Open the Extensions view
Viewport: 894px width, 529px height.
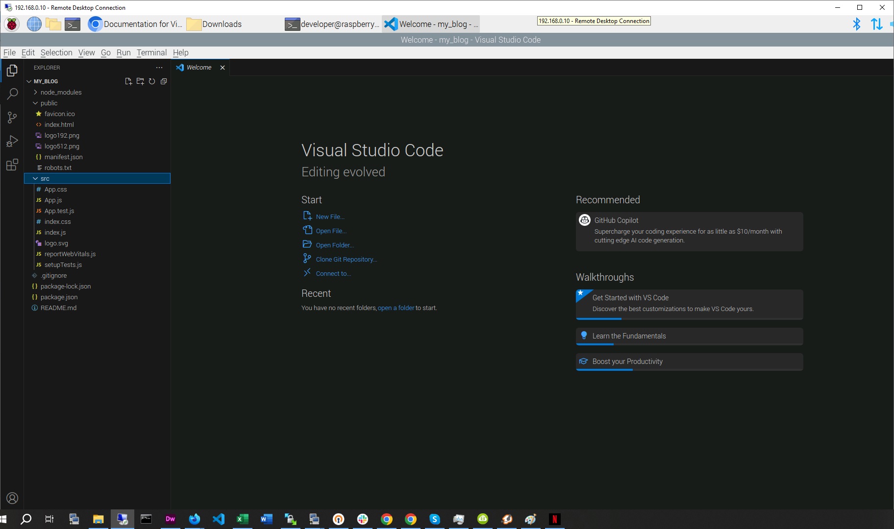[12, 165]
